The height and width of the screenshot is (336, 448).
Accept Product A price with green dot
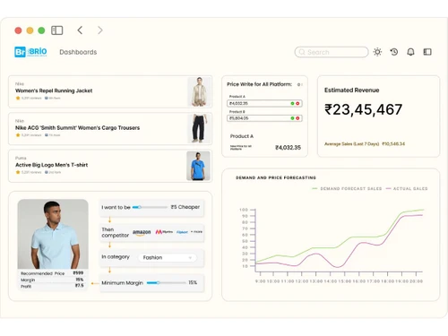[292, 103]
